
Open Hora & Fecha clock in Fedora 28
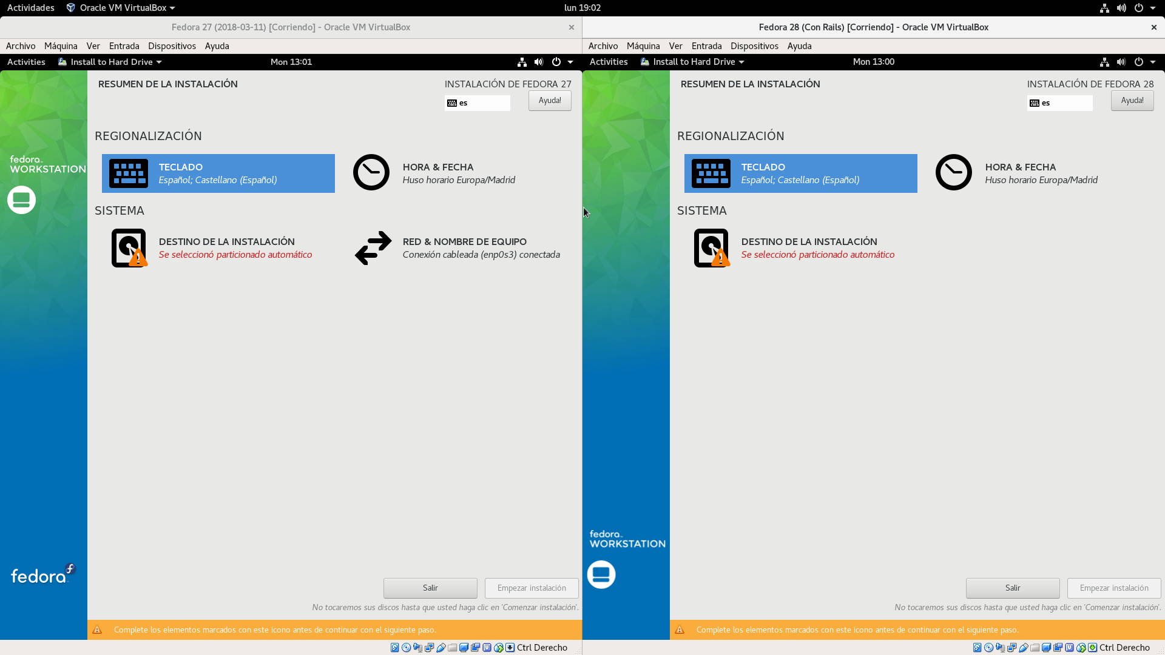(954, 173)
